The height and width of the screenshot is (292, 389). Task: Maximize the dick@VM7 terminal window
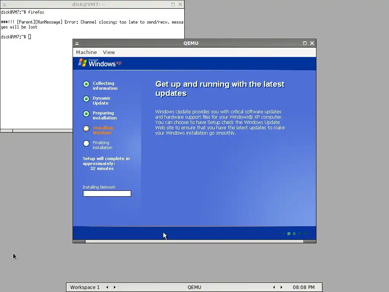coord(173,5)
